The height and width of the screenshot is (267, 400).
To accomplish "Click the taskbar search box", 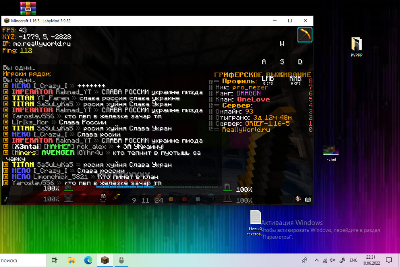I will coord(23,260).
